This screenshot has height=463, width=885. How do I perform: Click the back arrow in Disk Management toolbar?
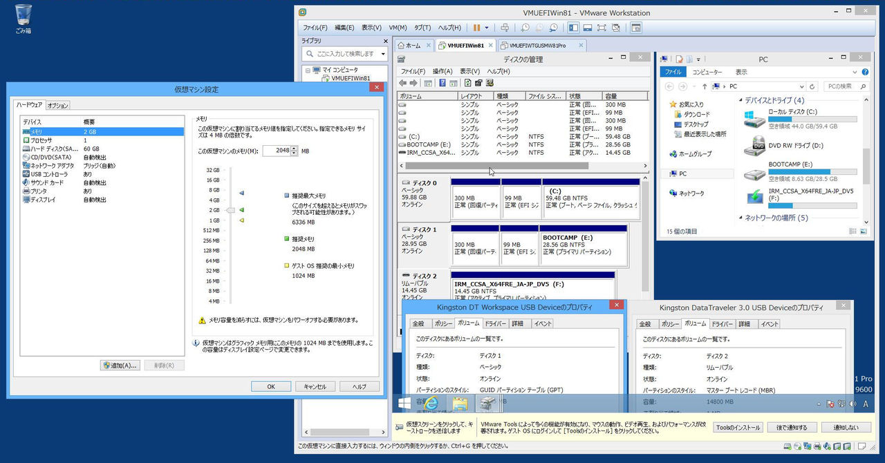[x=403, y=83]
